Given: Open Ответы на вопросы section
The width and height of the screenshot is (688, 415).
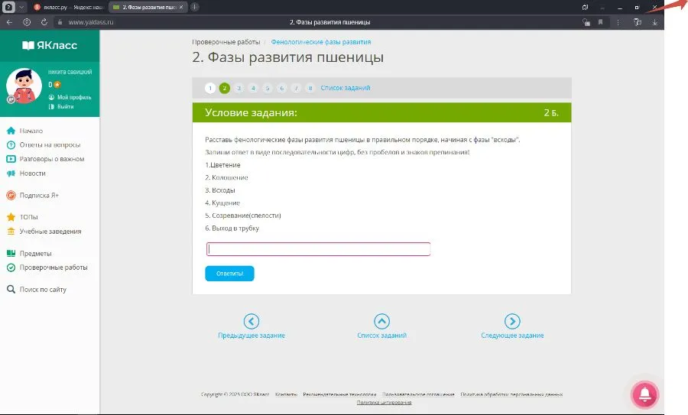Looking at the screenshot, I should (50, 144).
